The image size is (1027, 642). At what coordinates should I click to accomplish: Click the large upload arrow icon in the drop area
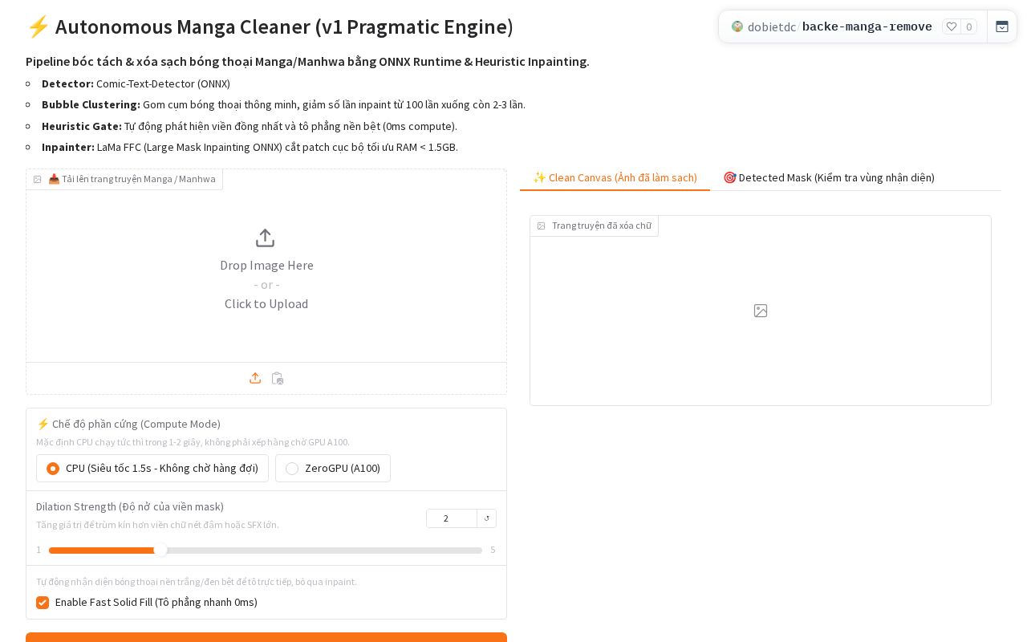click(265, 238)
